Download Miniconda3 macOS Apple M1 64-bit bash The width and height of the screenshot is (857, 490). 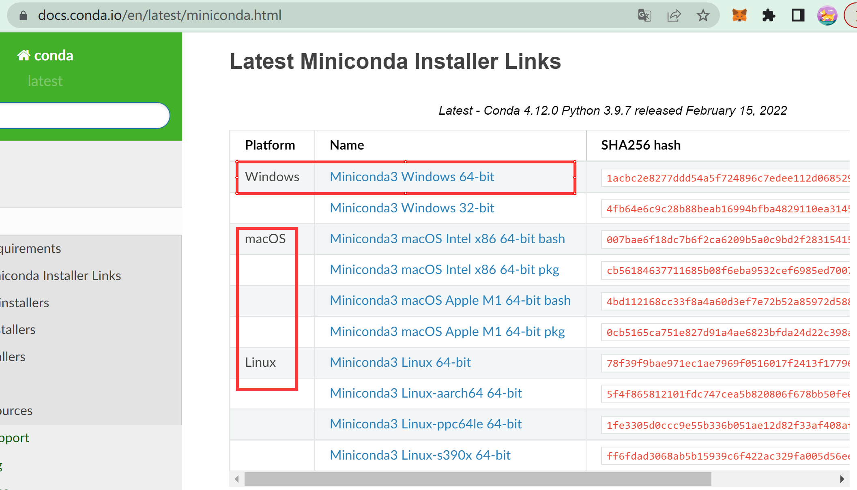(450, 300)
